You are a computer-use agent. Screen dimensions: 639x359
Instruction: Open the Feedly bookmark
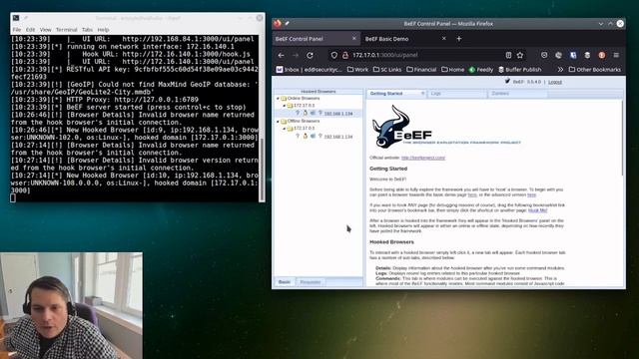[481, 70]
